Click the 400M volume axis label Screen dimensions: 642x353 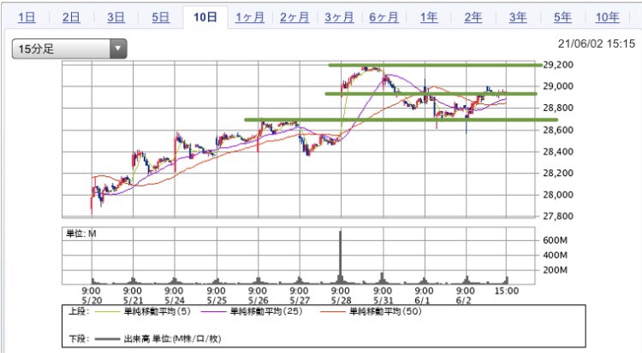[556, 256]
